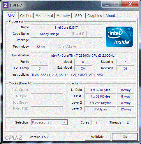Click the L1 Inst. 8-way value
Image resolution: width=141 pixels, height=144 pixels.
[x=126, y=96]
